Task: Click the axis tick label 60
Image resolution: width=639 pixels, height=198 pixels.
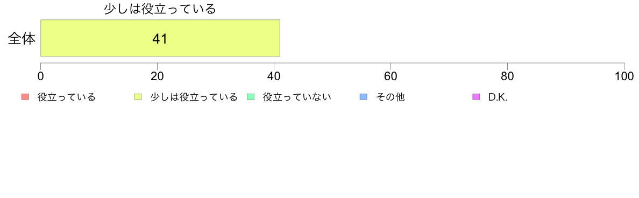Action: click(x=391, y=76)
